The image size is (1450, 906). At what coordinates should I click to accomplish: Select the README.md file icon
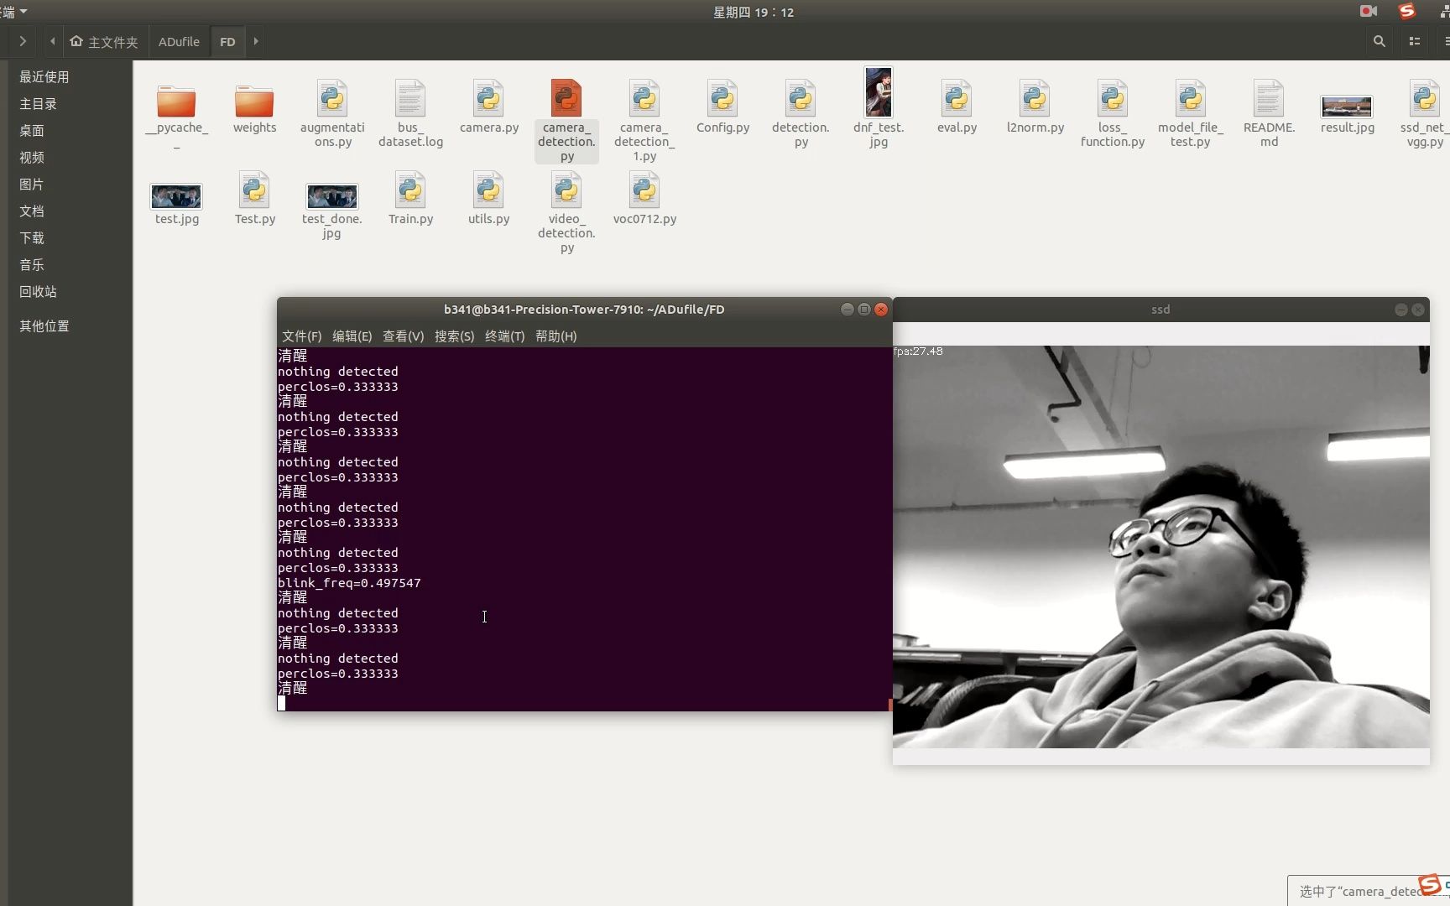tap(1269, 99)
